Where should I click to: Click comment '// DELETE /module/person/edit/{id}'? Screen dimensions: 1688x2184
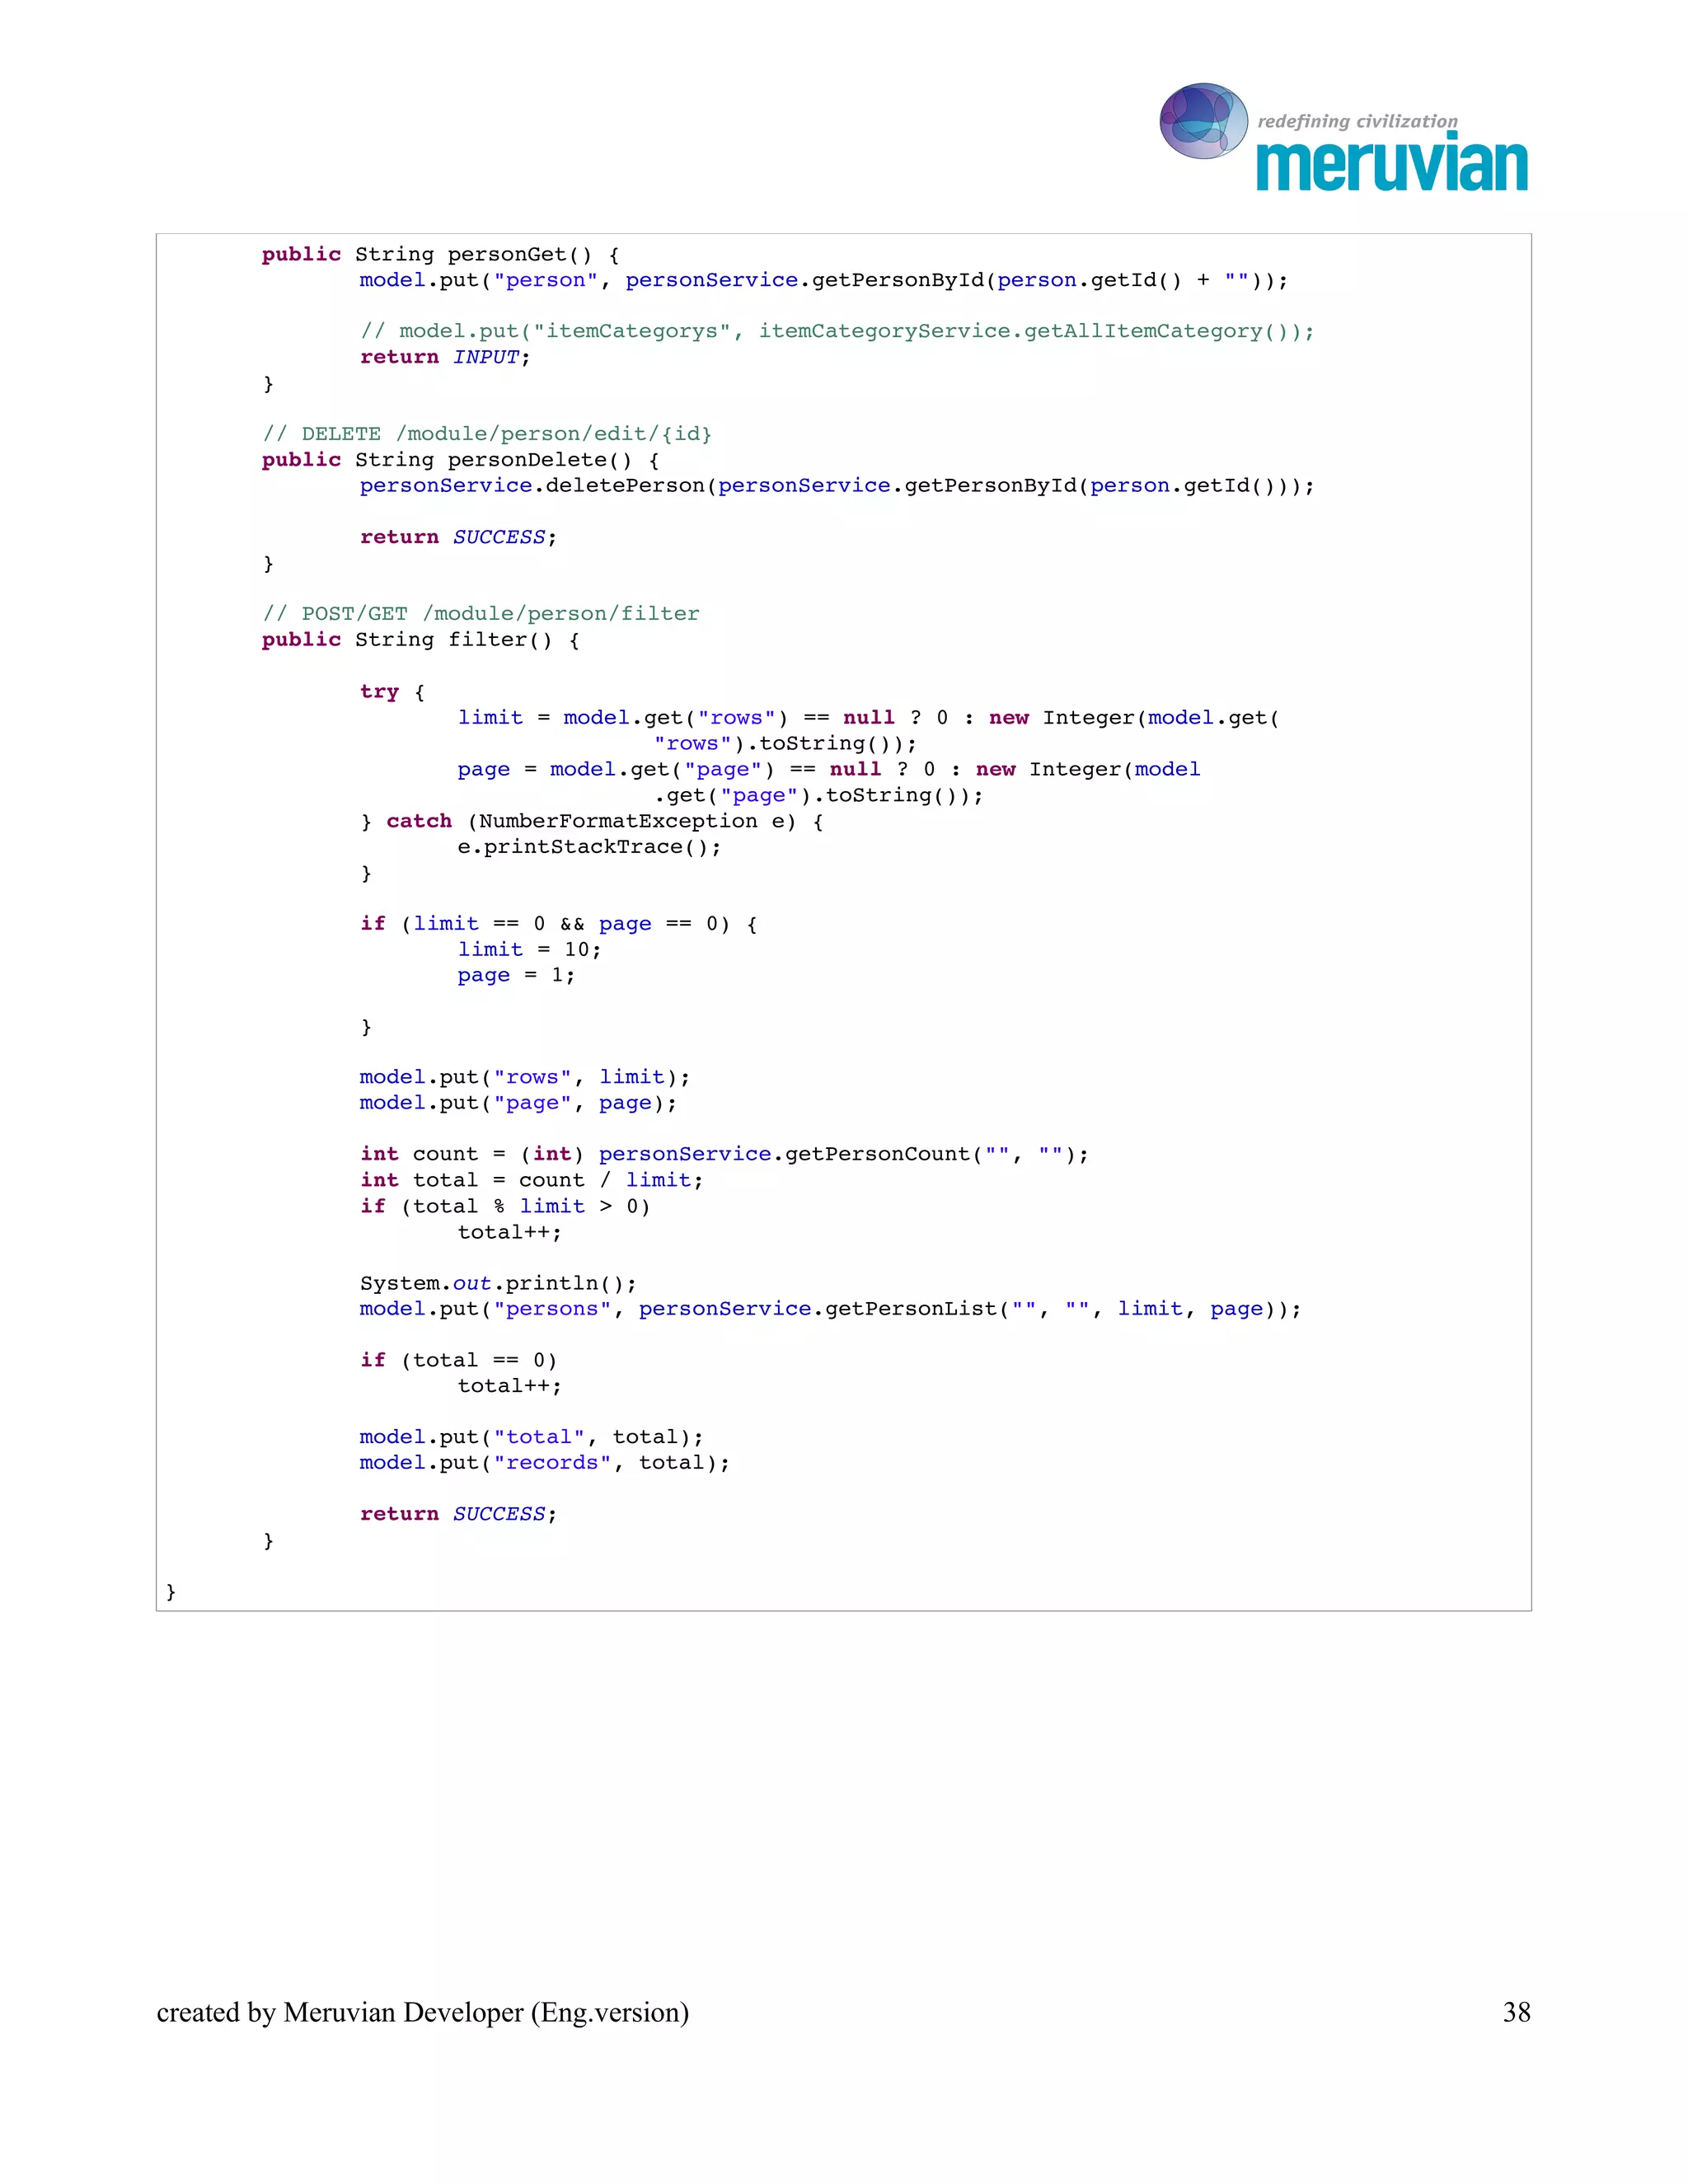click(487, 434)
